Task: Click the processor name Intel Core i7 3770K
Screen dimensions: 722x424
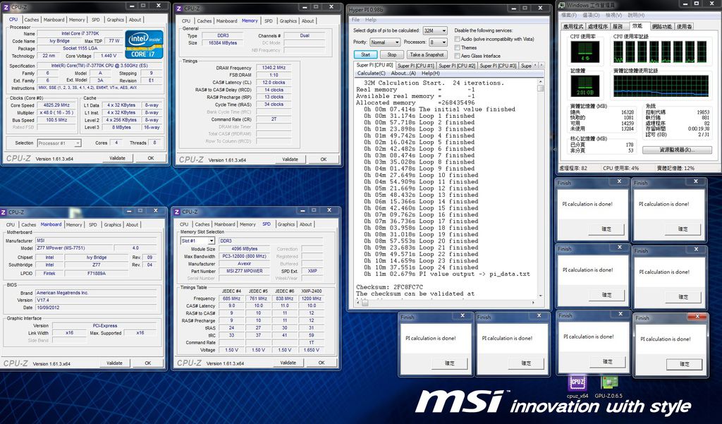Action: [x=80, y=34]
